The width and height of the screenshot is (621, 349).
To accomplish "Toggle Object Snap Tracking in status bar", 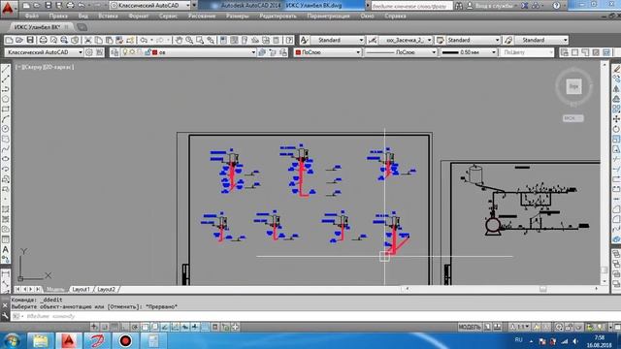I will tap(165, 327).
